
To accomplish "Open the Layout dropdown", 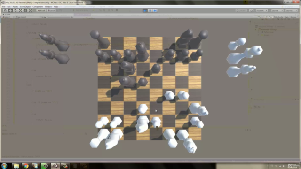I will pyautogui.click(x=292, y=10).
